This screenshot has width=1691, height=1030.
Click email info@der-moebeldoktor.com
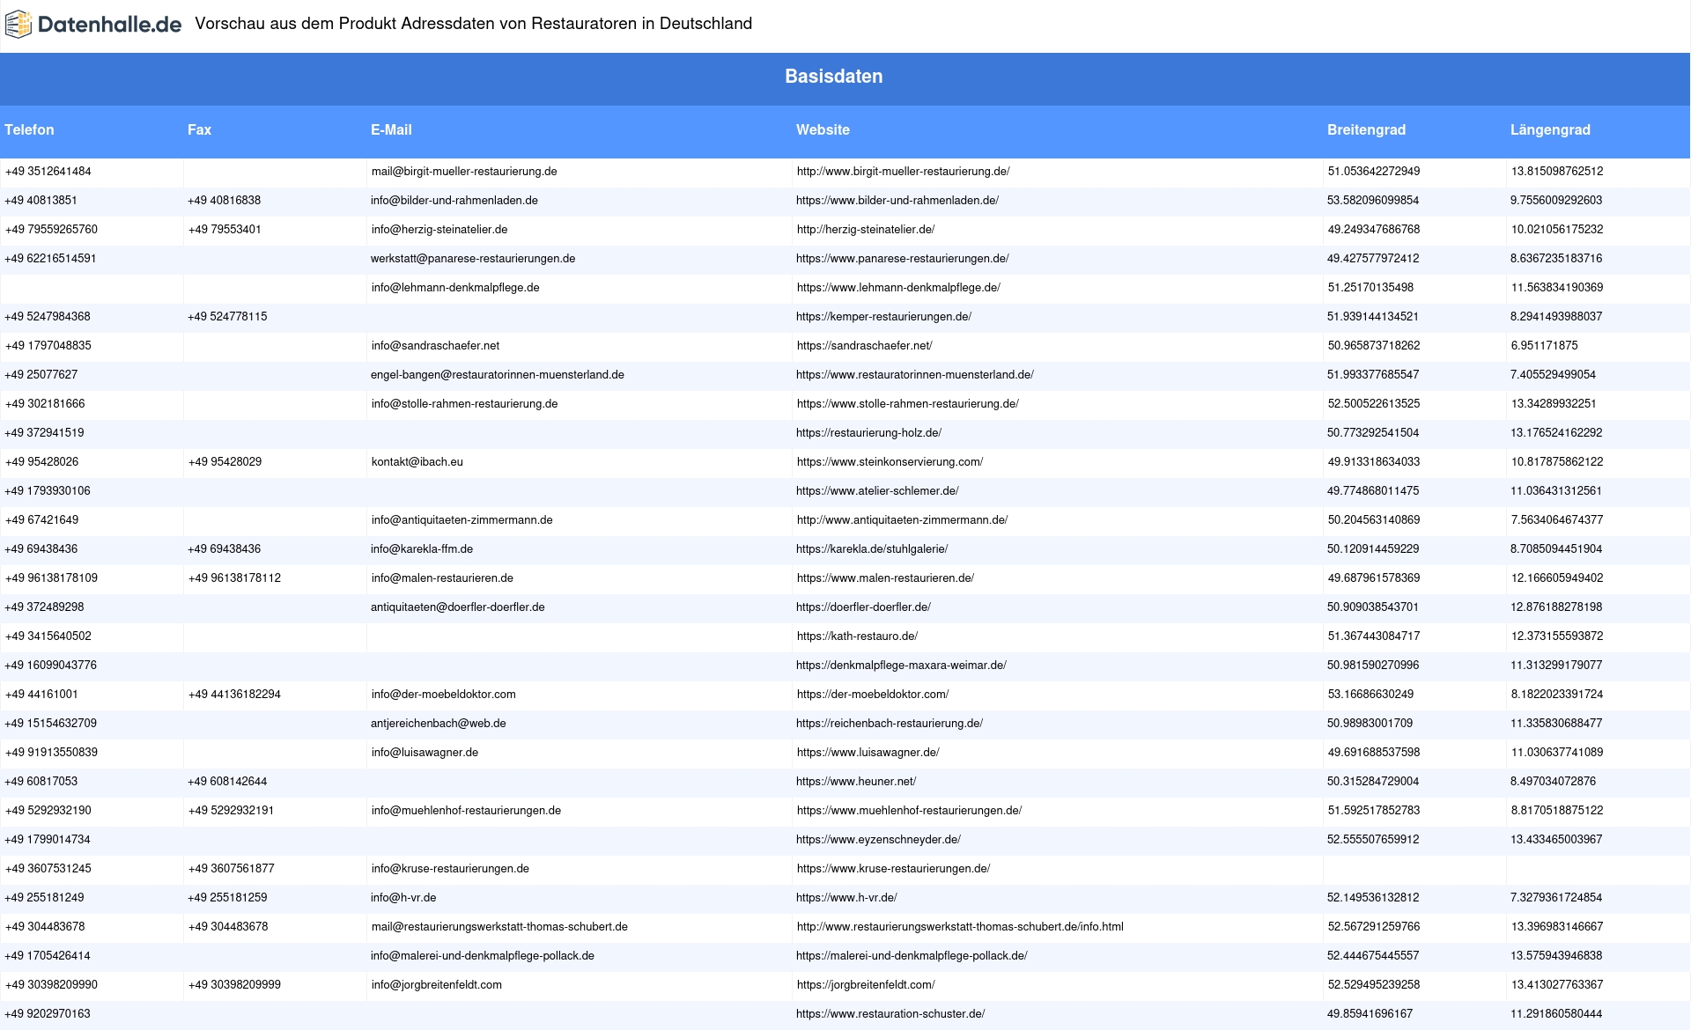coord(444,695)
